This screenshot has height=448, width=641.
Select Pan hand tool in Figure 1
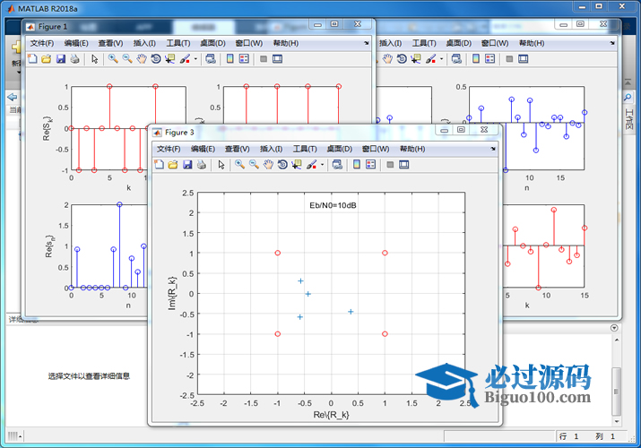point(142,59)
